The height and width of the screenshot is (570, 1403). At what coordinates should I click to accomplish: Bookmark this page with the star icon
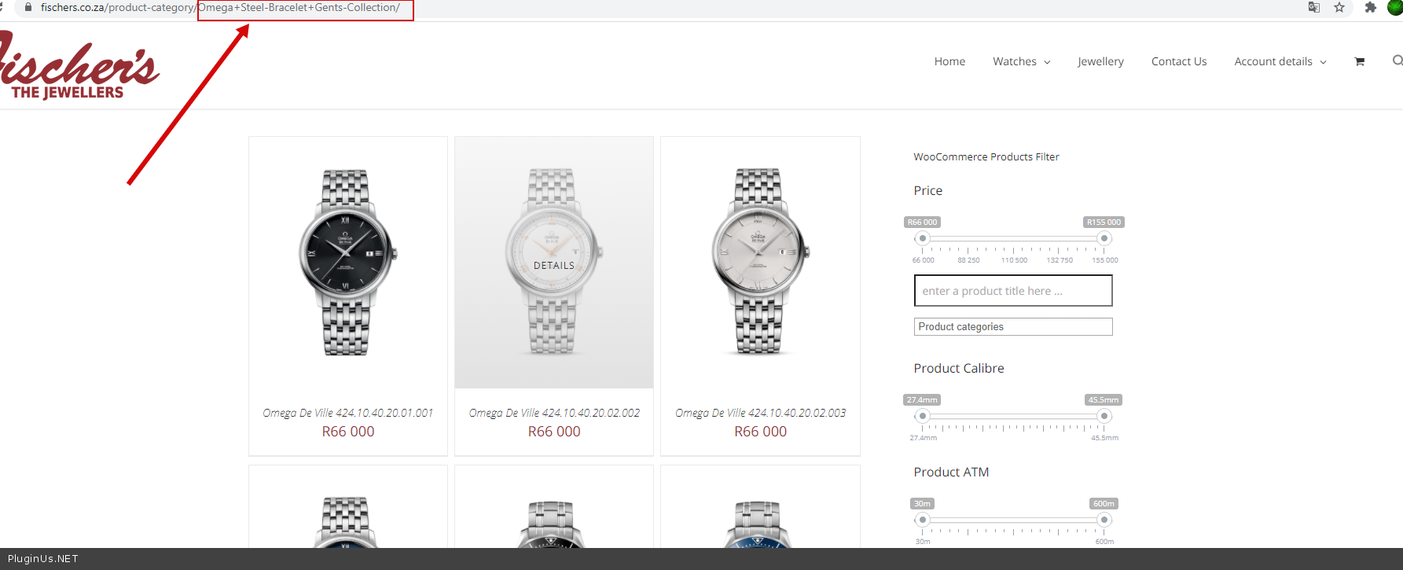click(1339, 8)
